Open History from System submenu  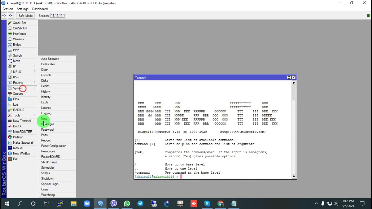45,91
